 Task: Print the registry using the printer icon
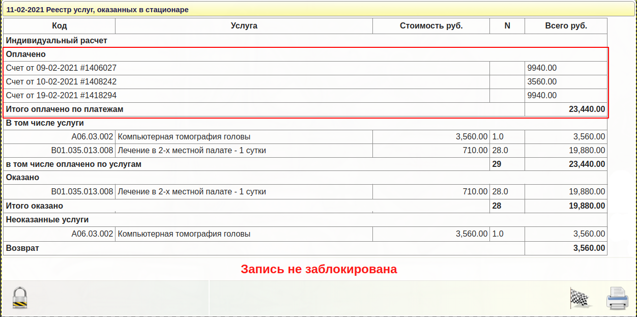click(617, 298)
